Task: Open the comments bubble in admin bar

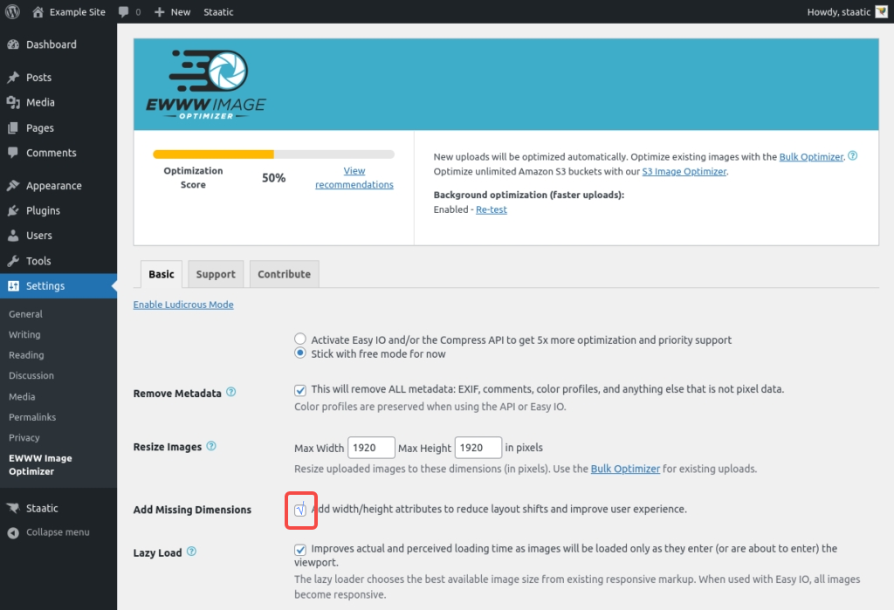Action: [129, 12]
